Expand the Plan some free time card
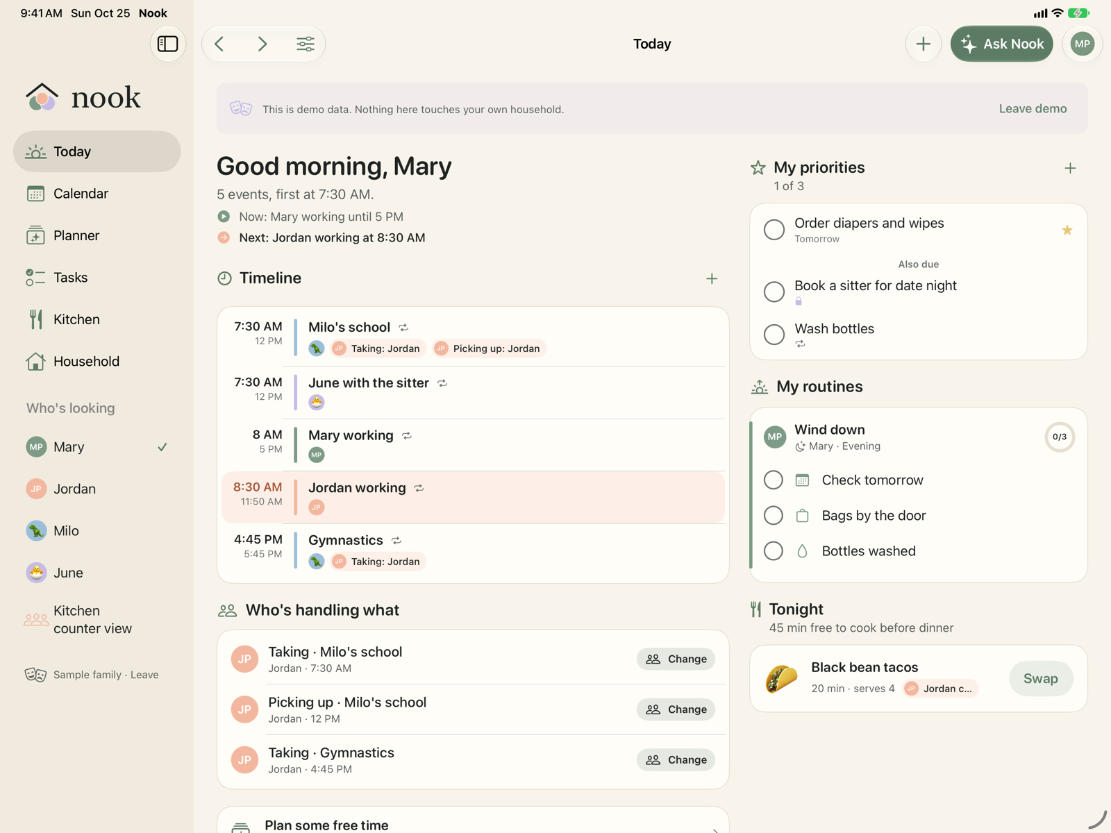 point(473,821)
